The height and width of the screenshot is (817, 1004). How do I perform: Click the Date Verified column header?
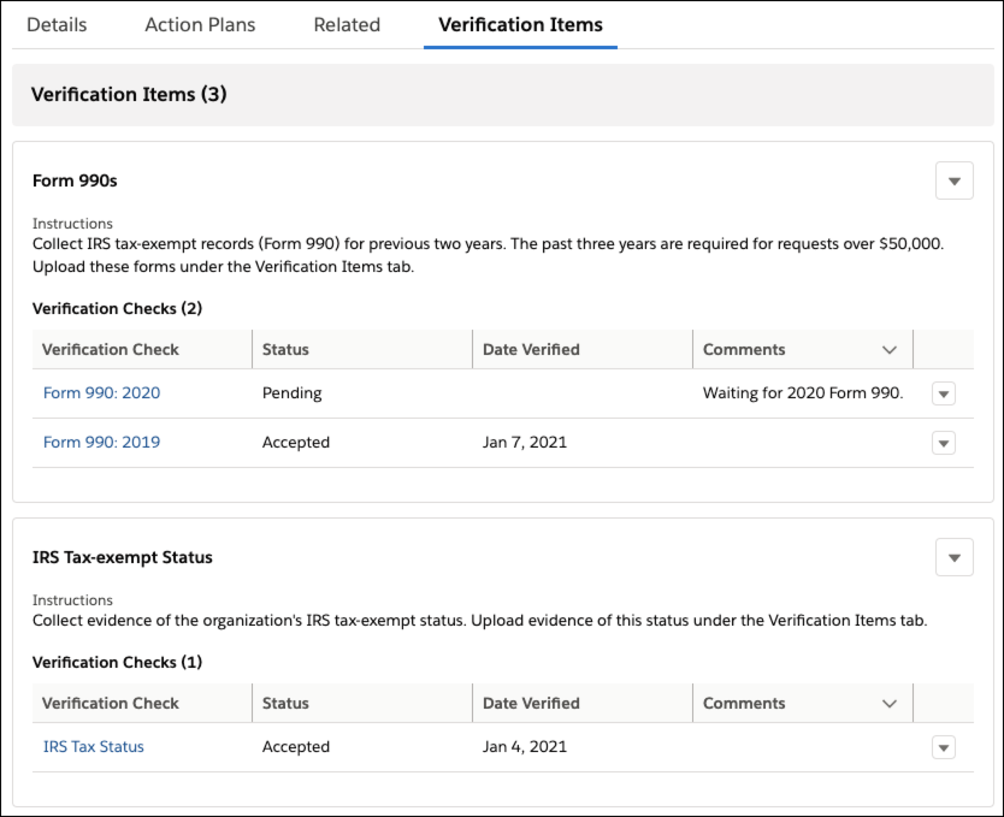point(530,350)
